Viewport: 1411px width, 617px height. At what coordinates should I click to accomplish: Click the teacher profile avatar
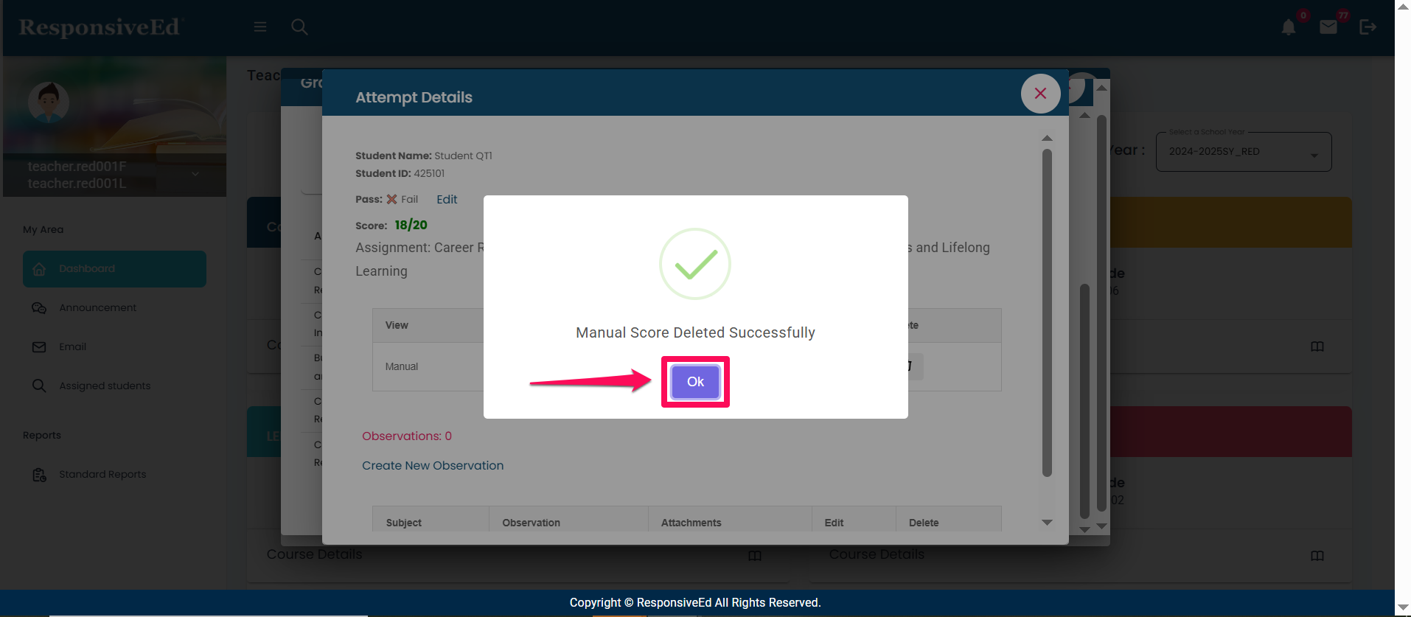pyautogui.click(x=49, y=102)
